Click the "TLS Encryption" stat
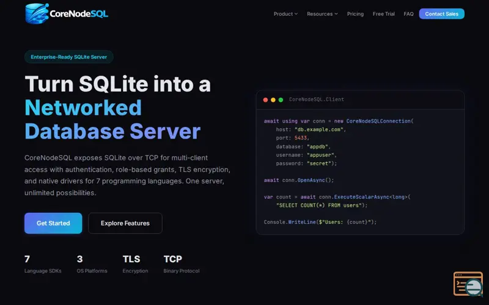Image resolution: width=489 pixels, height=305 pixels. click(x=135, y=264)
